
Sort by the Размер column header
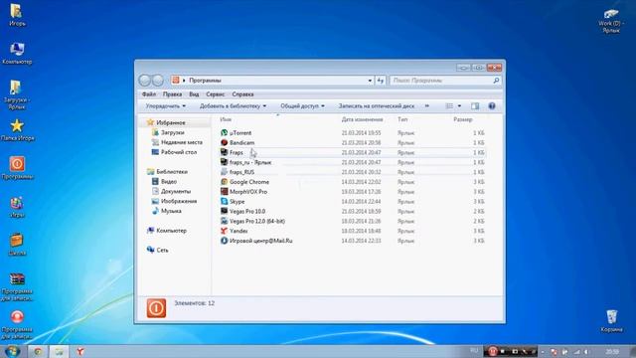tap(462, 119)
